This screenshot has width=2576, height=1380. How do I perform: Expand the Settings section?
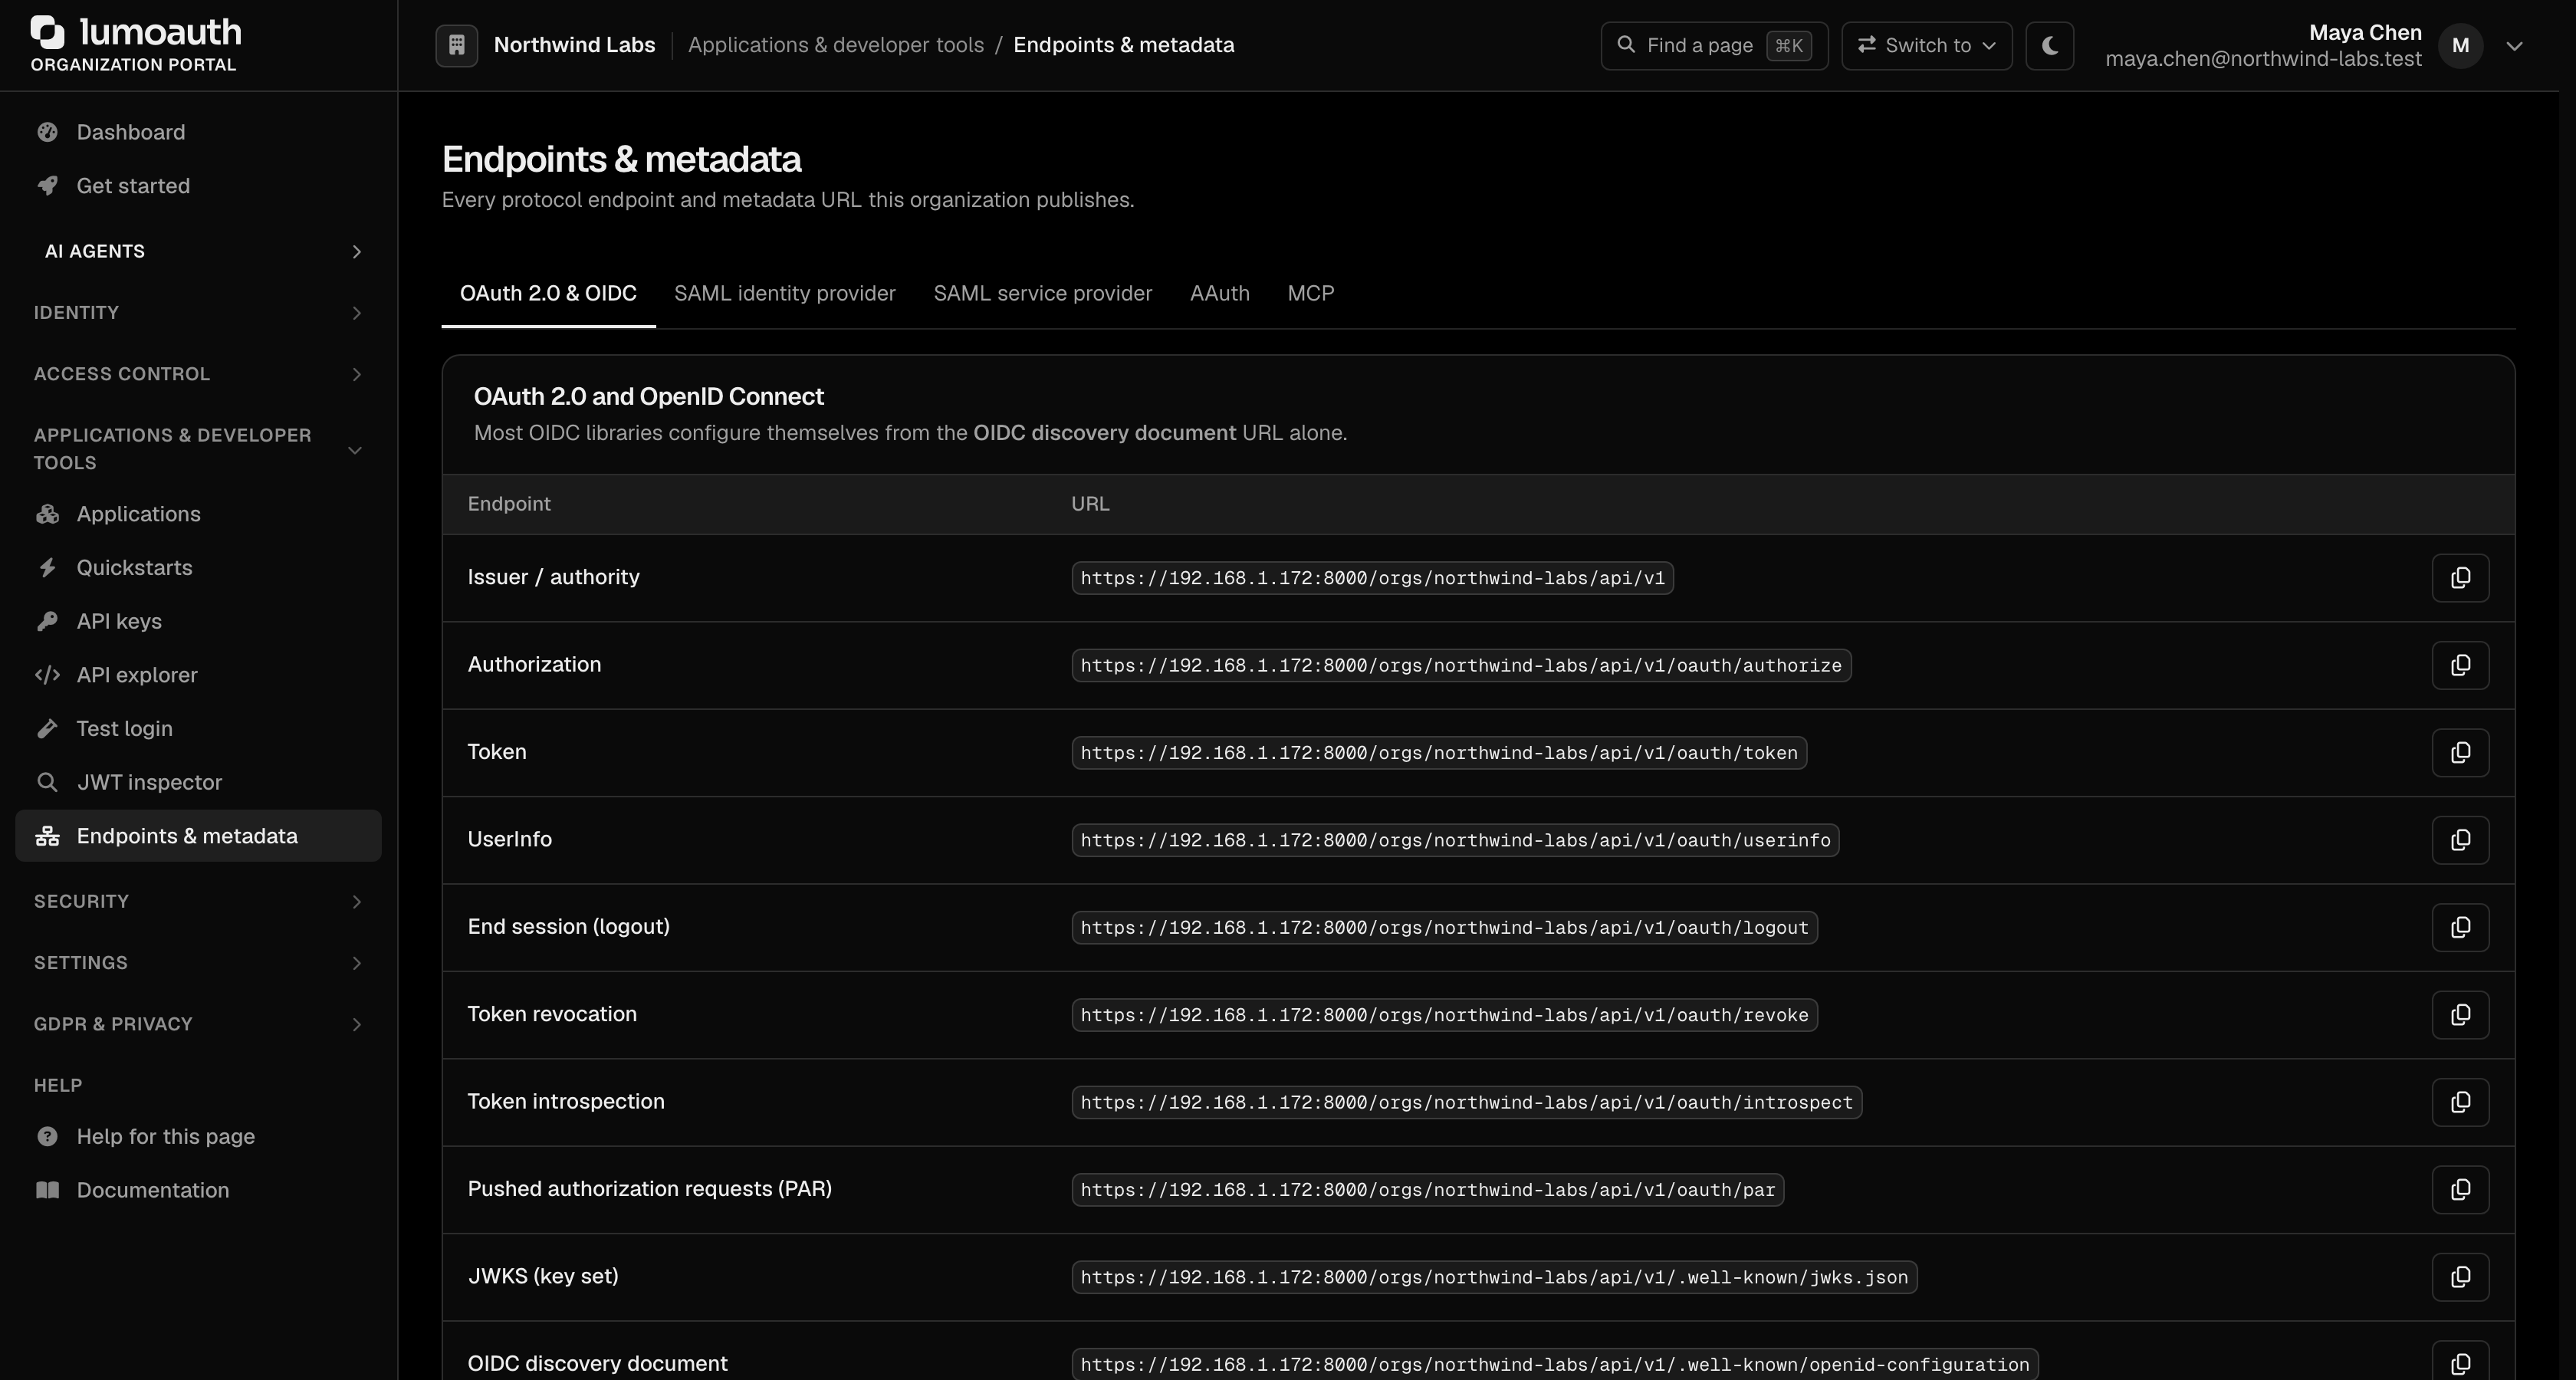pos(198,963)
